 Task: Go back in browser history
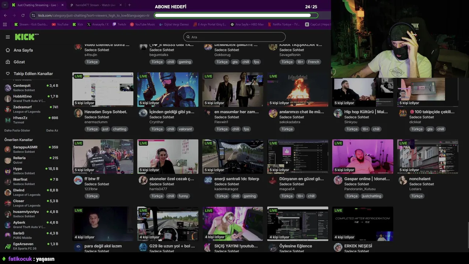point(5,15)
